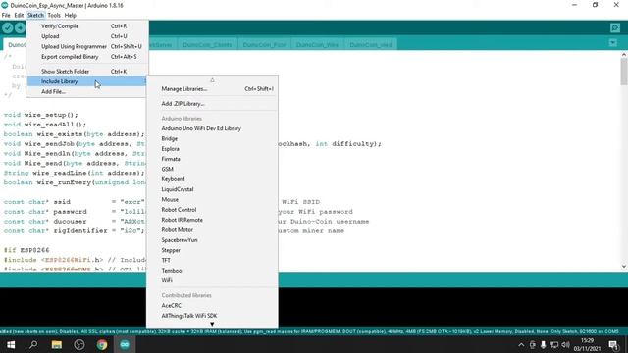Image resolution: width=628 pixels, height=353 pixels.
Task: Click the Upload arrow toolbar icon
Action: point(20,27)
